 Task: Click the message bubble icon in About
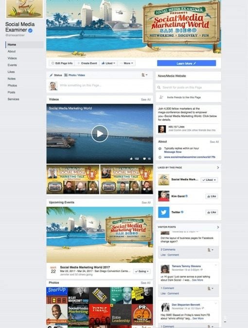click(x=160, y=149)
